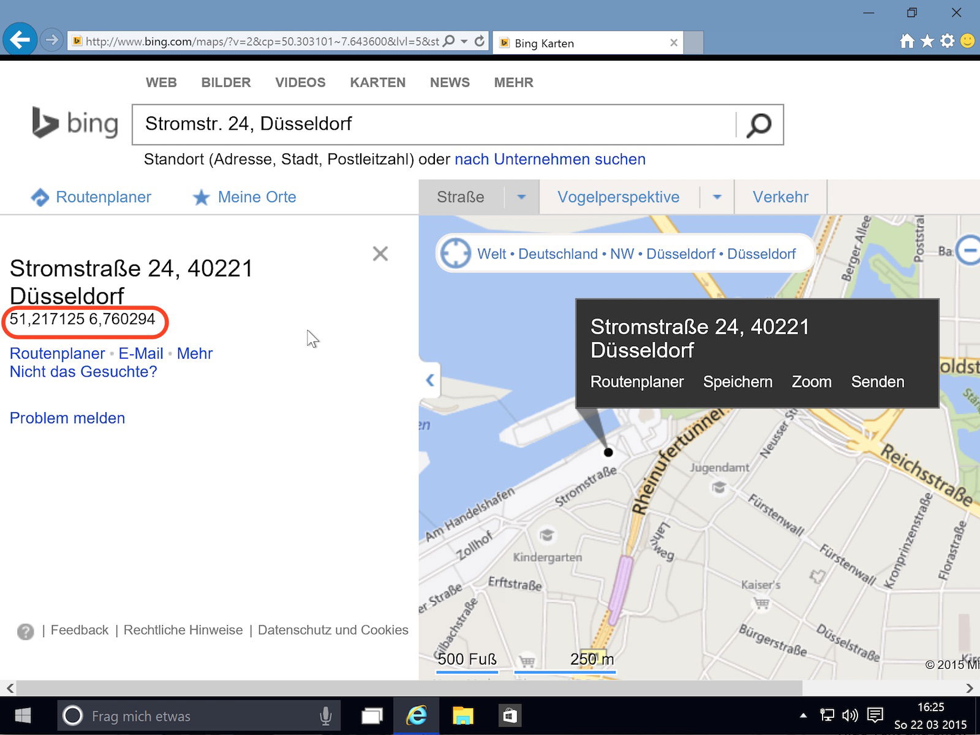
Task: Close the search result panel X
Action: (380, 254)
